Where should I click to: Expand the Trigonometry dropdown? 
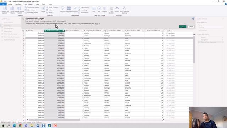point(84,7)
